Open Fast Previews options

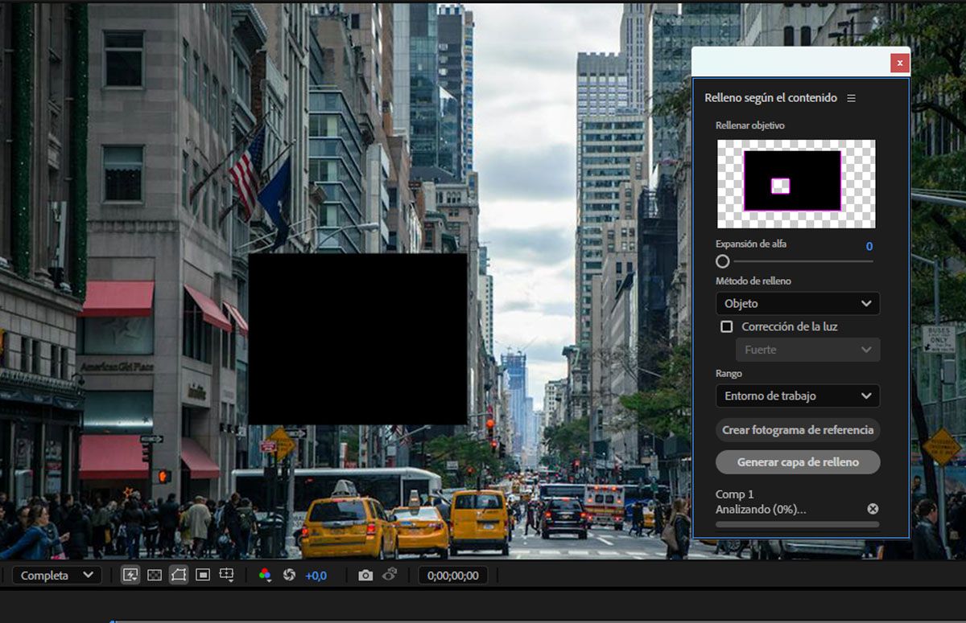click(x=129, y=575)
